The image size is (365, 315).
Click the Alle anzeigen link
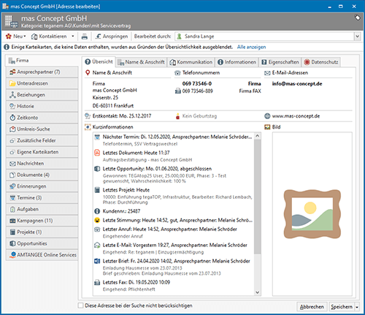coord(251,47)
